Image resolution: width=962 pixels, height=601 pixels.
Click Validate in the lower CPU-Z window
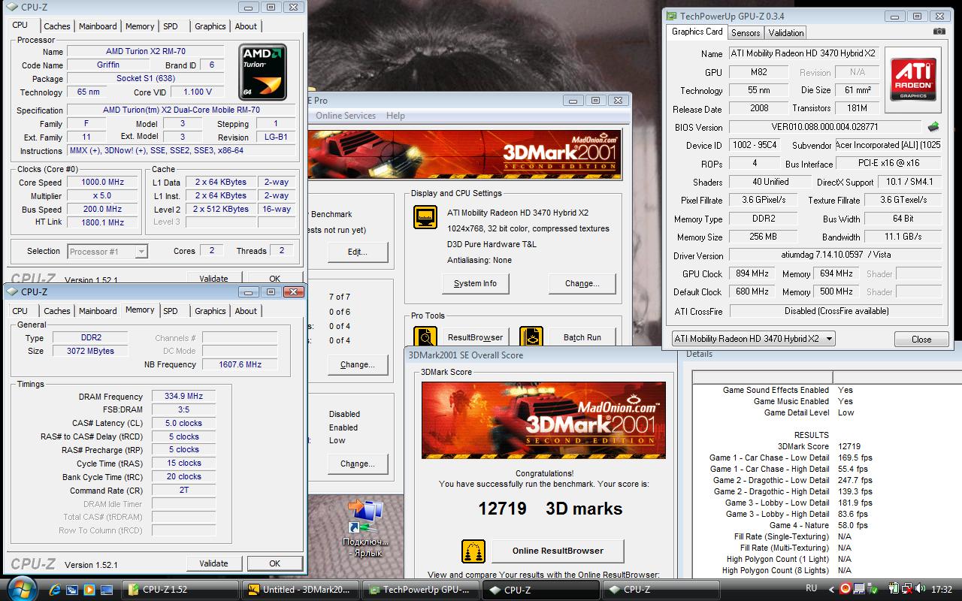pos(213,563)
